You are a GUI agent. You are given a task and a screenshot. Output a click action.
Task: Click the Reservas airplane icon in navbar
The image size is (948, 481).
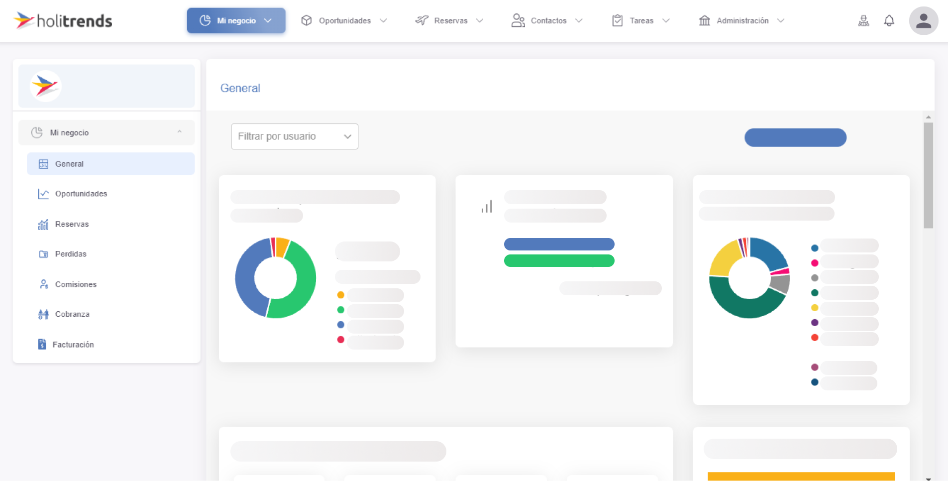pyautogui.click(x=422, y=20)
